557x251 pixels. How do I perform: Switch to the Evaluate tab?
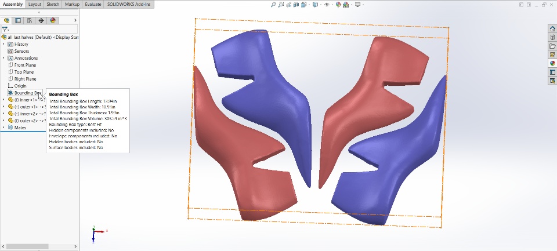tap(93, 4)
